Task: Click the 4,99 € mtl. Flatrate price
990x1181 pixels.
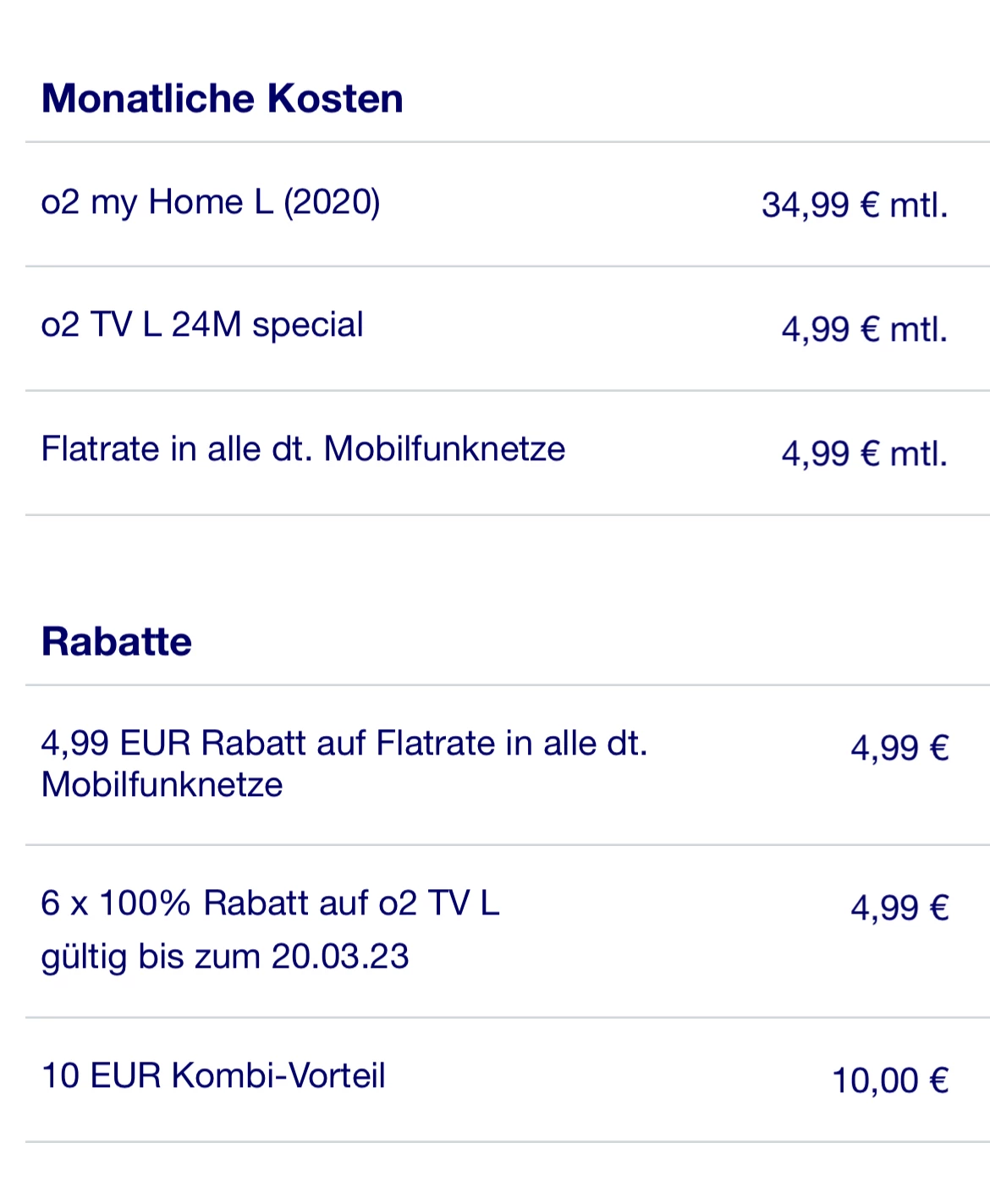Action: point(863,454)
